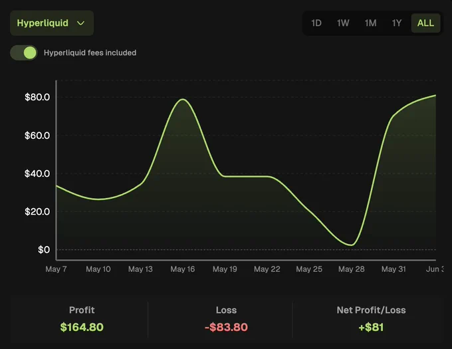Click the Profit heading
452x349 pixels.
[82, 310]
